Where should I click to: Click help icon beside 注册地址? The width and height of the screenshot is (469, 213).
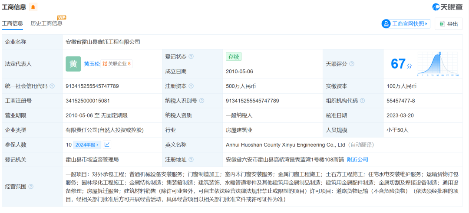191,160
